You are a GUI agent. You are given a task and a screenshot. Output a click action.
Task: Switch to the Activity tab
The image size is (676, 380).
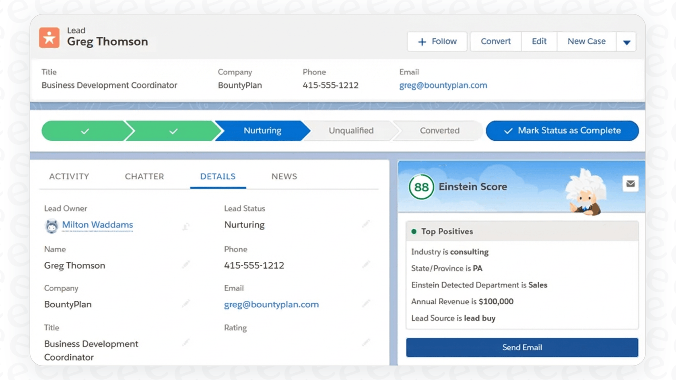pyautogui.click(x=69, y=176)
